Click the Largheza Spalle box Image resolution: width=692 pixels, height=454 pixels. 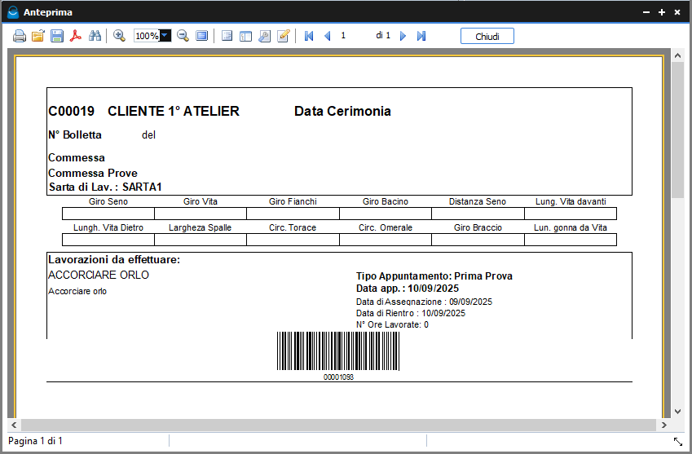click(x=201, y=240)
